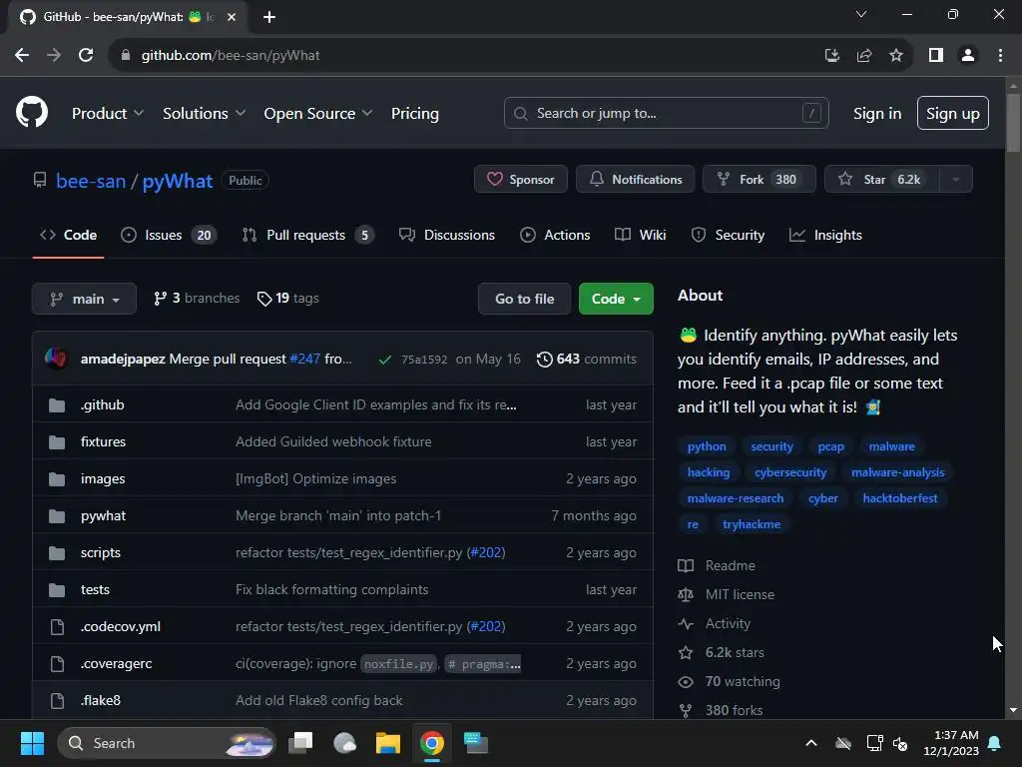Screen dimensions: 1022x767
Task: Open the Discussions tab
Action: coord(447,235)
